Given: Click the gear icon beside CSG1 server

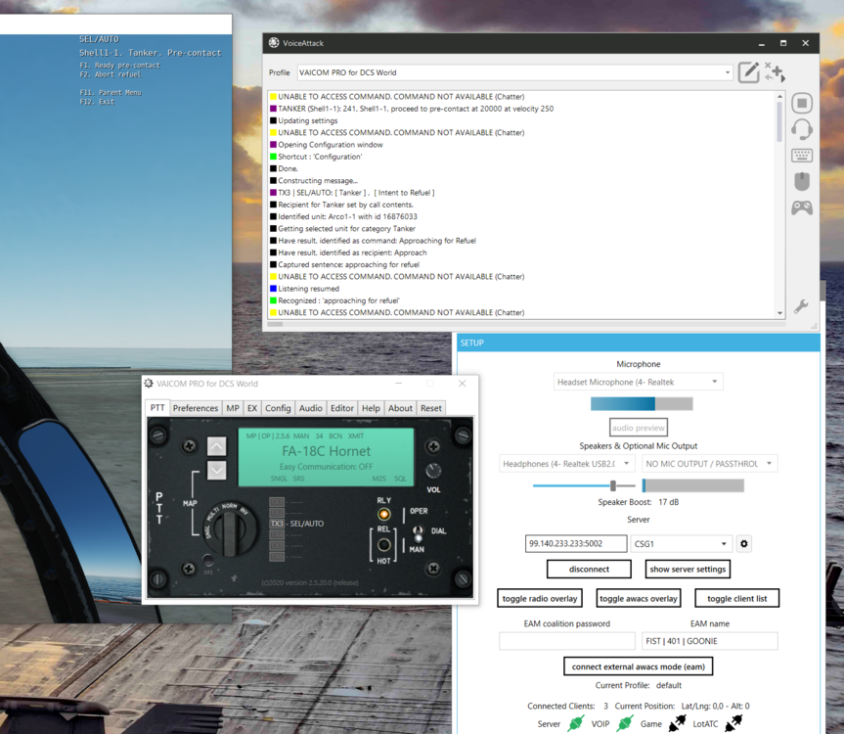Looking at the screenshot, I should tap(744, 544).
